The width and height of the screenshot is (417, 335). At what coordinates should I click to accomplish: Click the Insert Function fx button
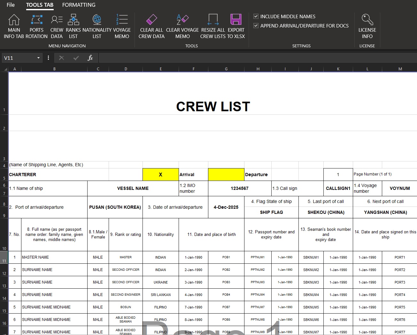pos(90,58)
